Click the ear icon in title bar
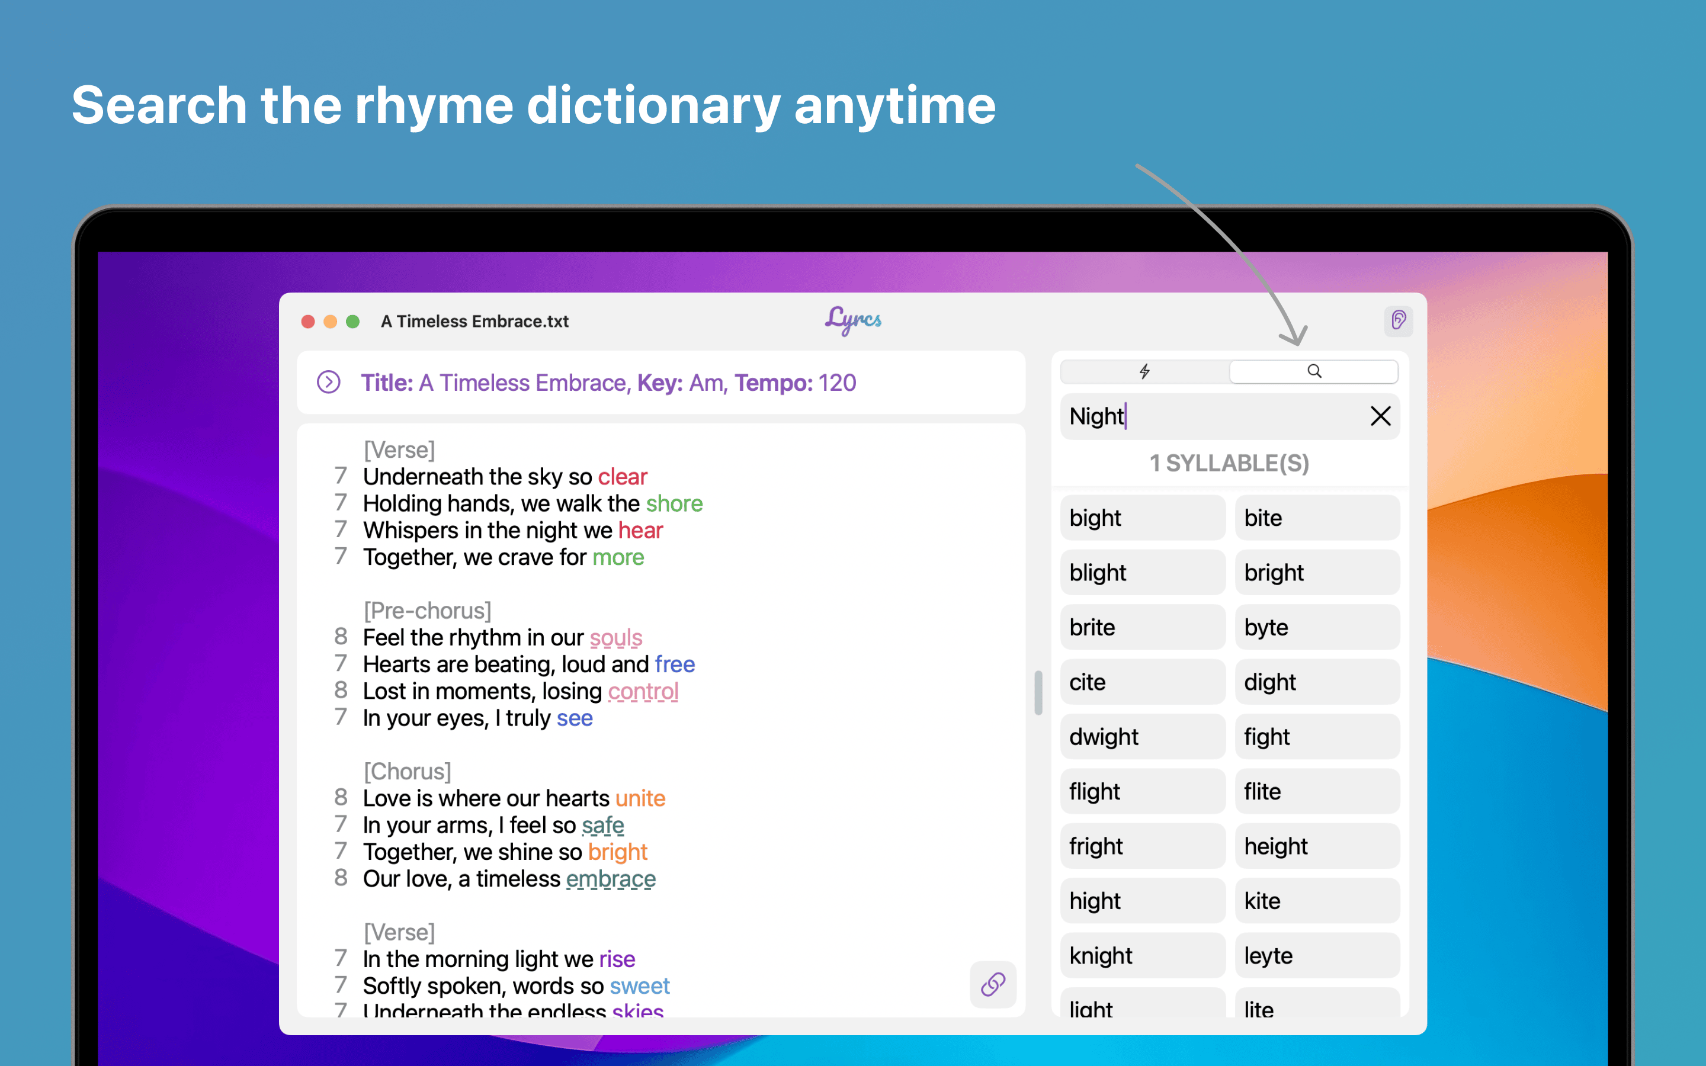Screen dimensions: 1706x1066 pyautogui.click(x=1399, y=321)
